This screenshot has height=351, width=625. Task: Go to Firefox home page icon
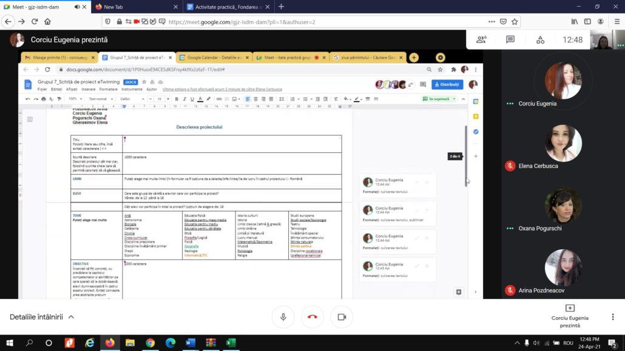(x=47, y=21)
